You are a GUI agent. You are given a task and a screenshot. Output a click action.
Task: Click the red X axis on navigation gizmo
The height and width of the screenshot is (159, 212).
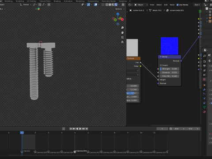[x=122, y=19]
